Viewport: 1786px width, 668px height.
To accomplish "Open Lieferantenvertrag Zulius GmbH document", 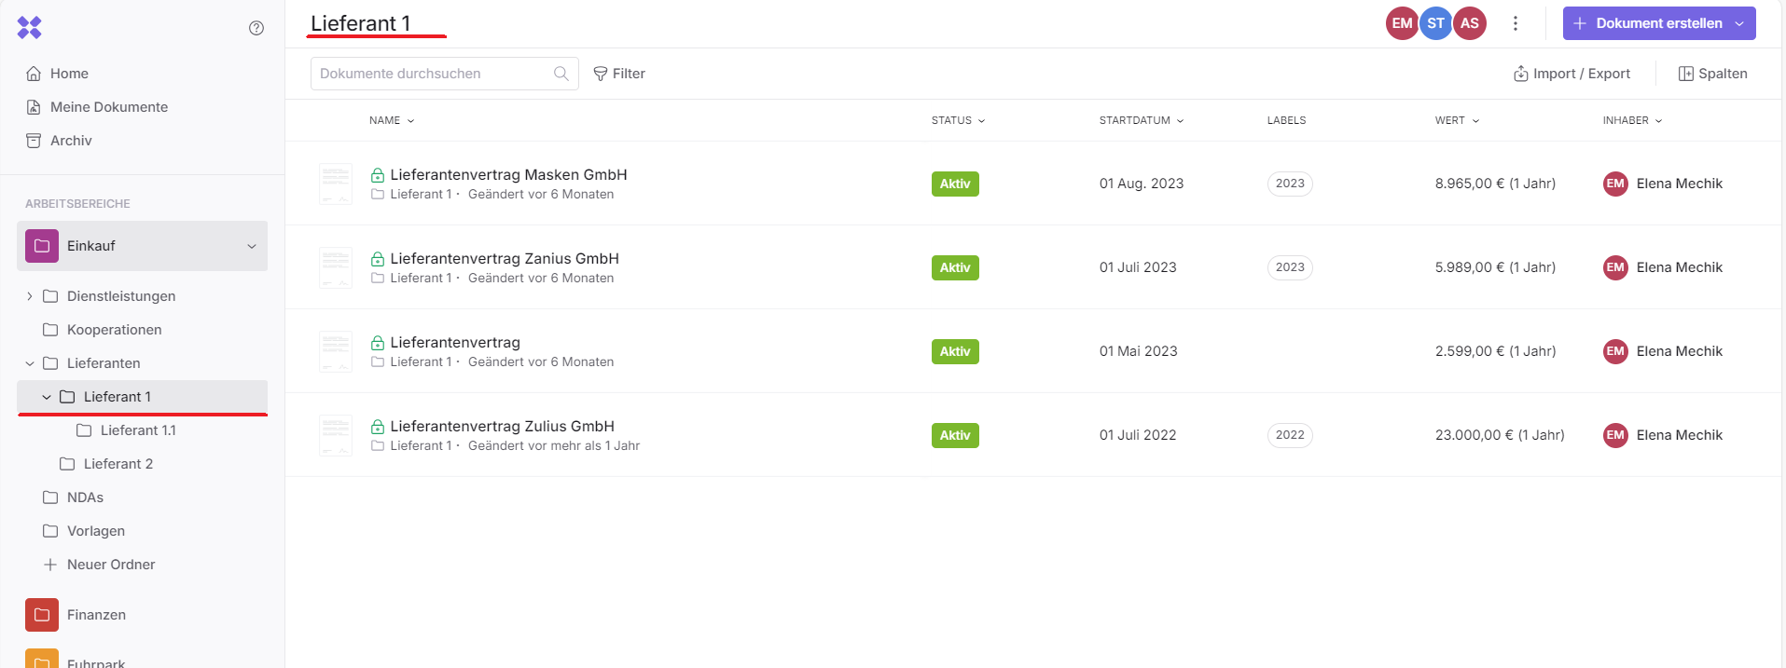I will tap(502, 426).
